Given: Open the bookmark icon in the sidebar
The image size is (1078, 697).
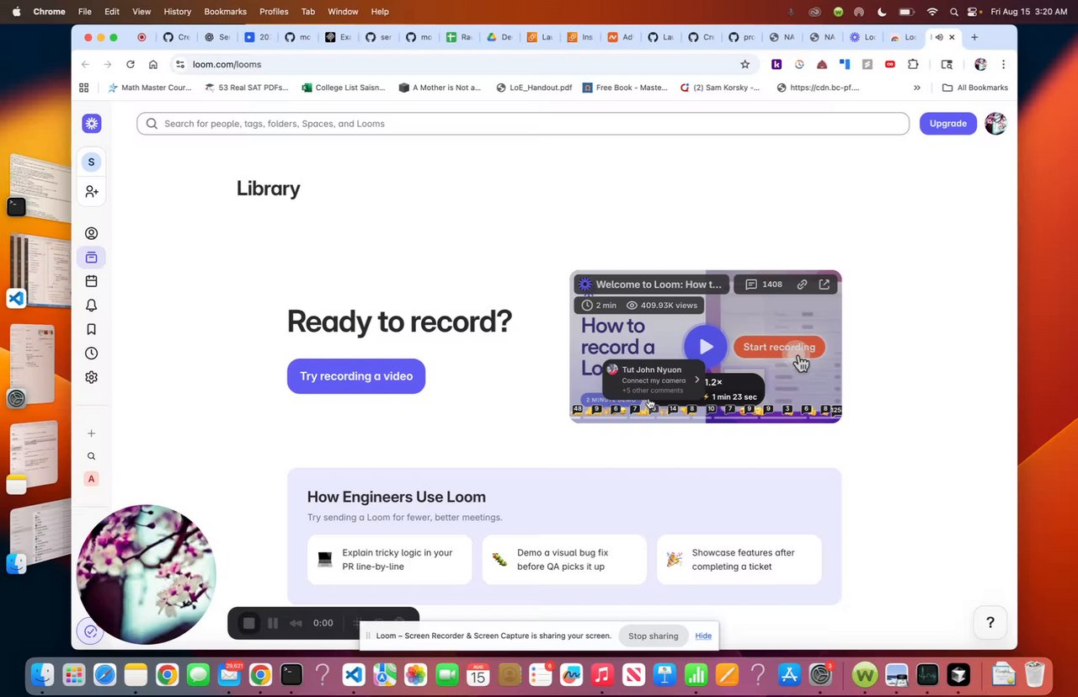Looking at the screenshot, I should (92, 329).
